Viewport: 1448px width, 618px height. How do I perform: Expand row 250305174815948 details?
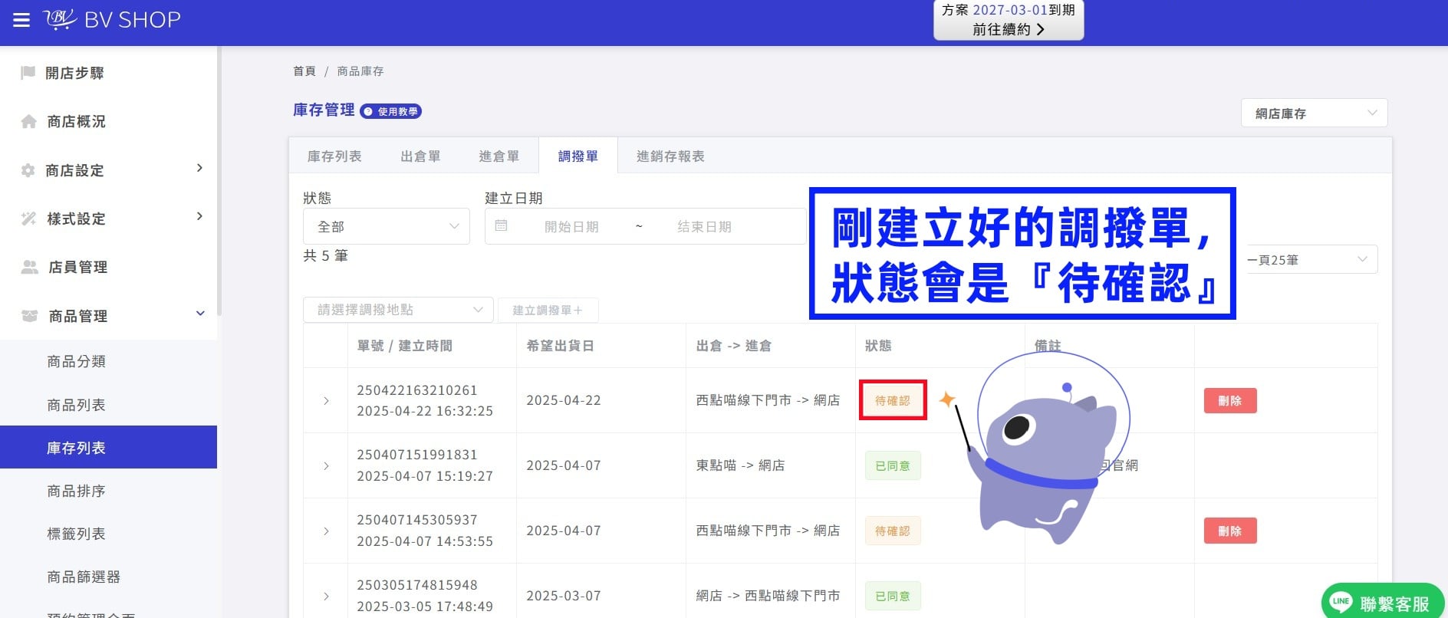click(326, 596)
